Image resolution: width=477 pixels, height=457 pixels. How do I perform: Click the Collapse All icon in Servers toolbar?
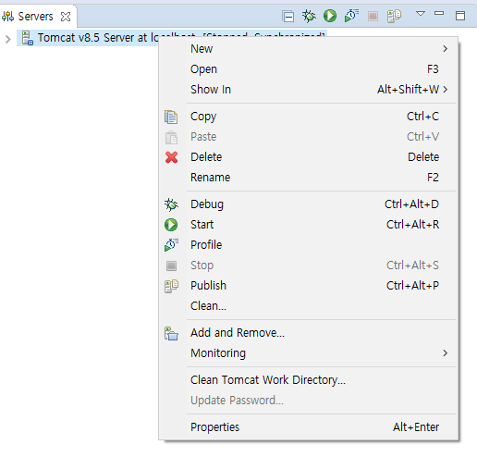(x=288, y=16)
